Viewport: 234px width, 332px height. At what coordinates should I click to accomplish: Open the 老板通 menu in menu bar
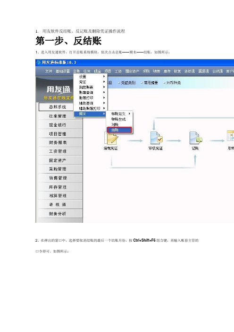point(190,71)
